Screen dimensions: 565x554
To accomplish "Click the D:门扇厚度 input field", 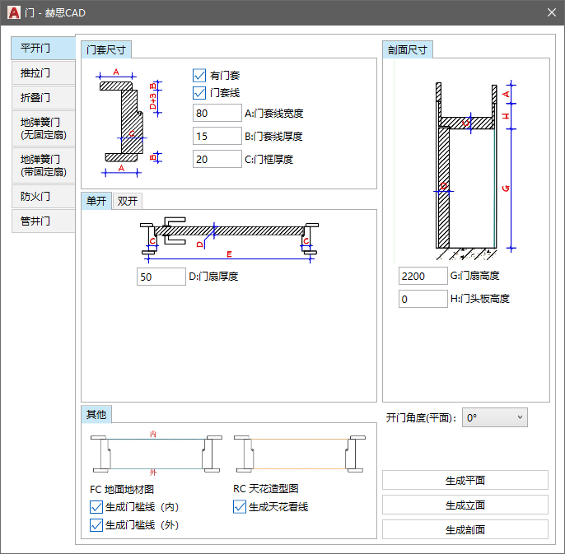I will (161, 277).
